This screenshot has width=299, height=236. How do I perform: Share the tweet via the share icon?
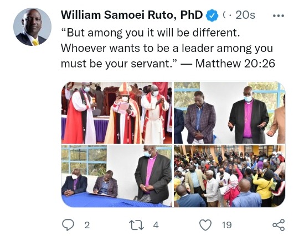click(x=279, y=225)
